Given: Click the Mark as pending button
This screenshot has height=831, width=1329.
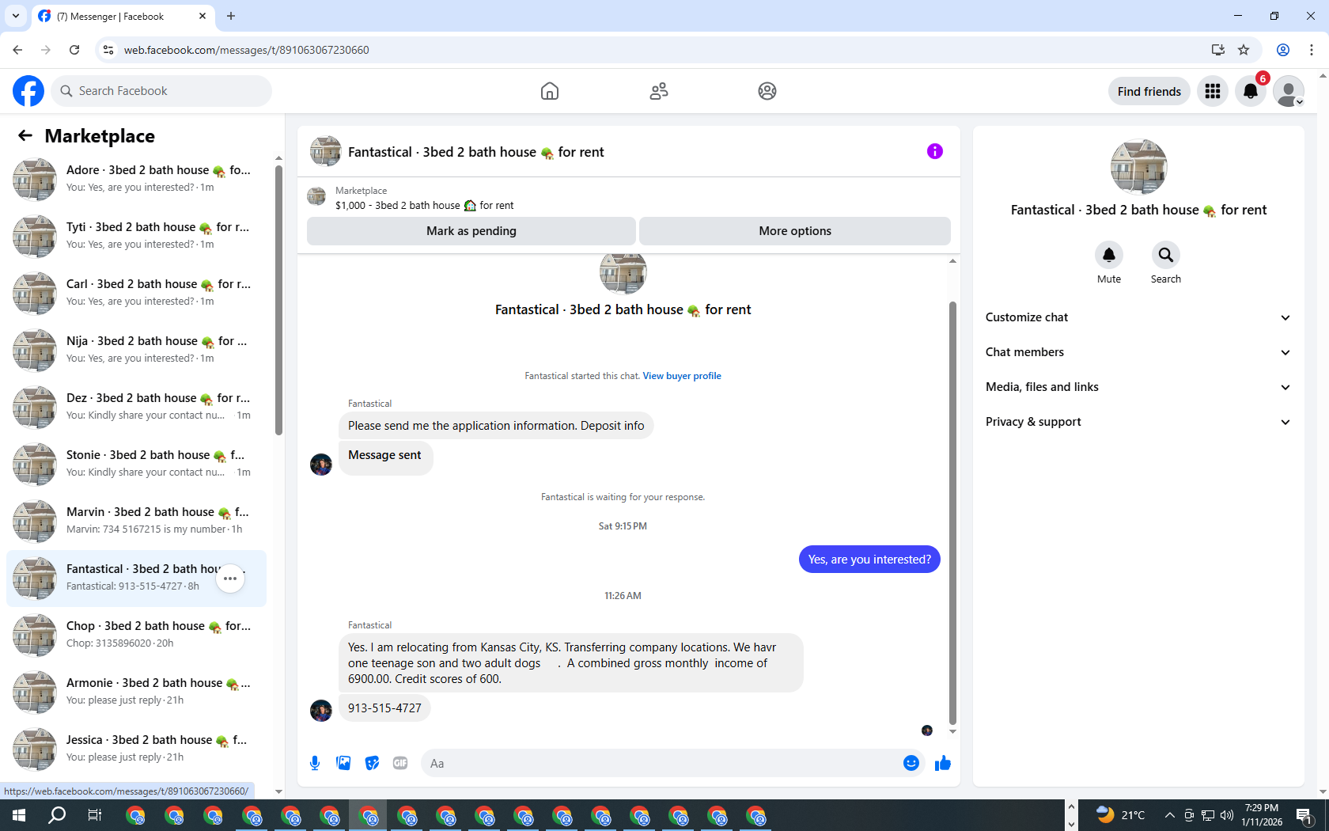Looking at the screenshot, I should click(471, 231).
